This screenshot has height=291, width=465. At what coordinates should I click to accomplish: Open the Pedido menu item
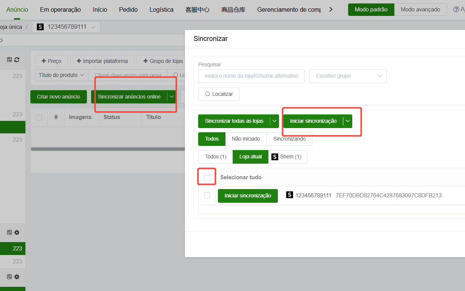128,9
